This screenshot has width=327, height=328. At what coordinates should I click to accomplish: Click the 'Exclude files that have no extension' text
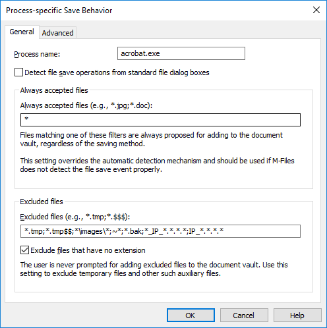pyautogui.click(x=88, y=250)
